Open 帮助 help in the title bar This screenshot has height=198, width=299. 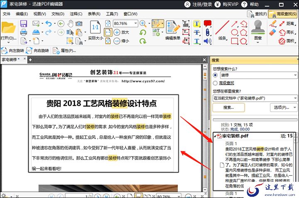point(250,5)
